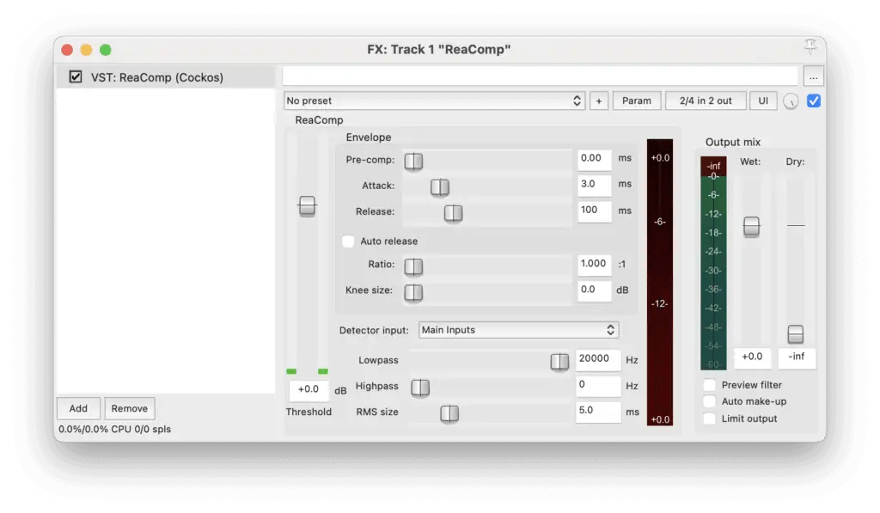The height and width of the screenshot is (513, 880).
Task: Enable the Preview filter option
Action: (x=709, y=385)
